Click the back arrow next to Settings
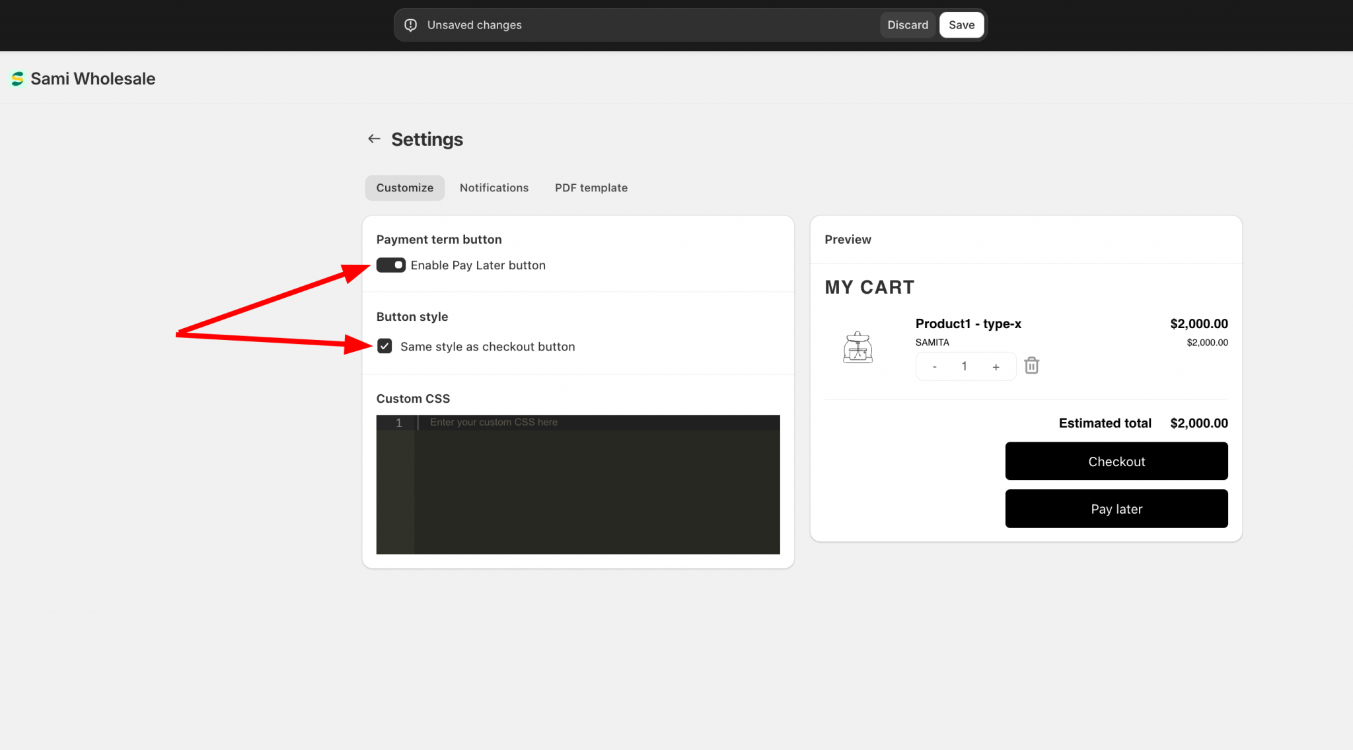This screenshot has height=750, width=1353. tap(374, 139)
